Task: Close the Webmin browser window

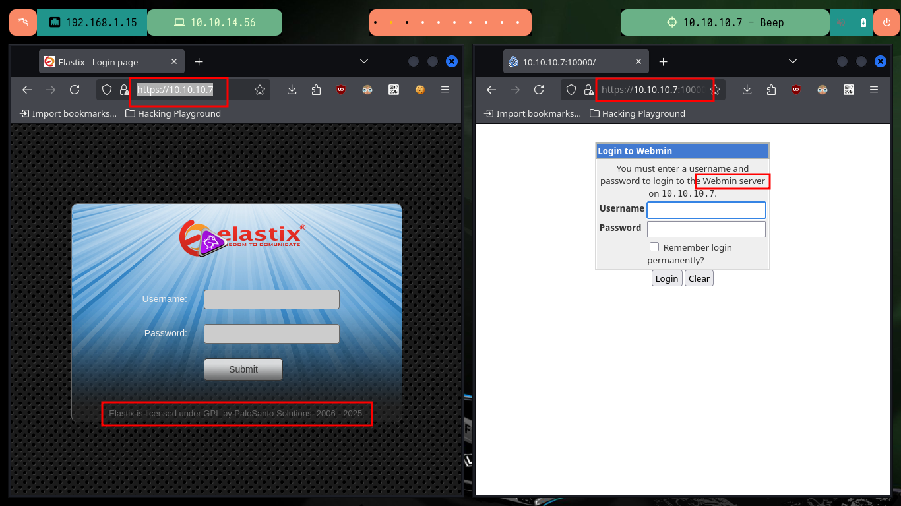Action: 881,61
